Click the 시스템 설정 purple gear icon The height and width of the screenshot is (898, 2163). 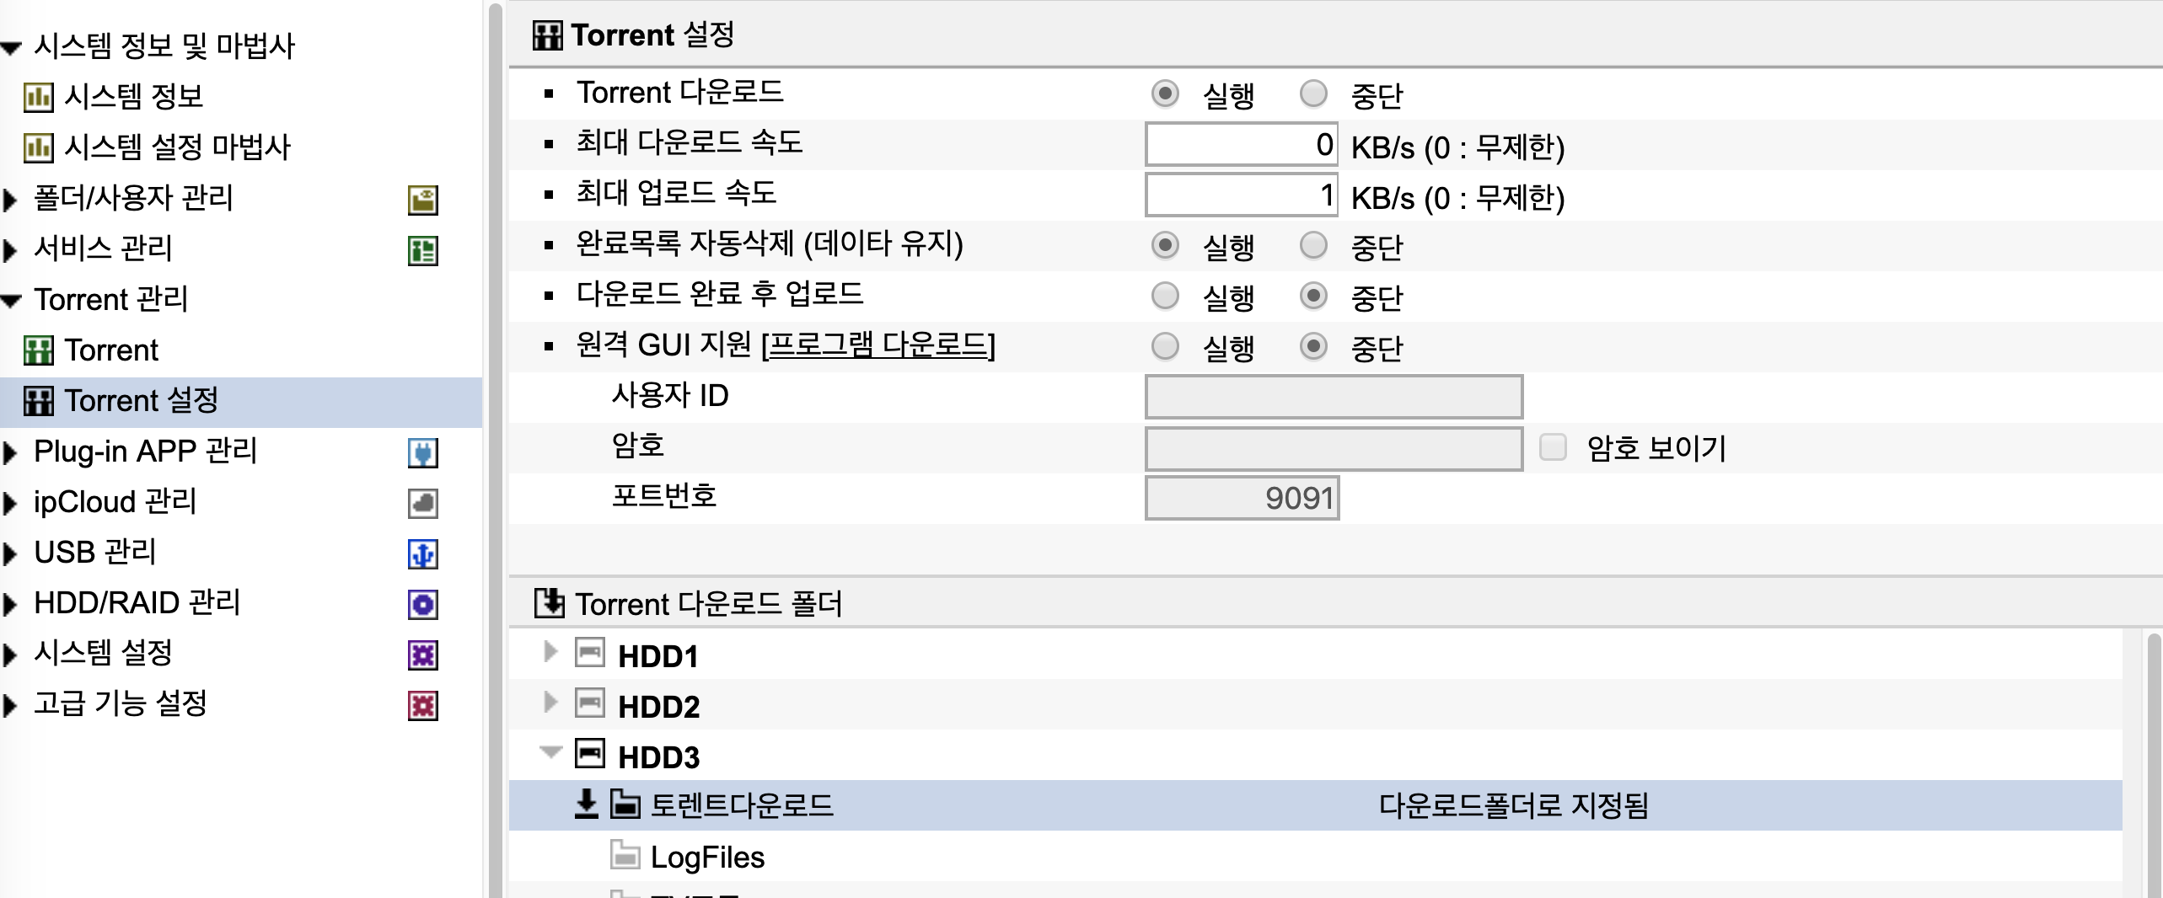[x=423, y=655]
